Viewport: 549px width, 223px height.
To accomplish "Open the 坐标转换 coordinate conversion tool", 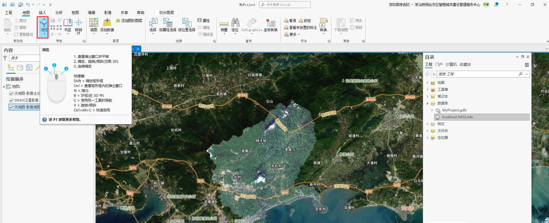I will (270, 25).
